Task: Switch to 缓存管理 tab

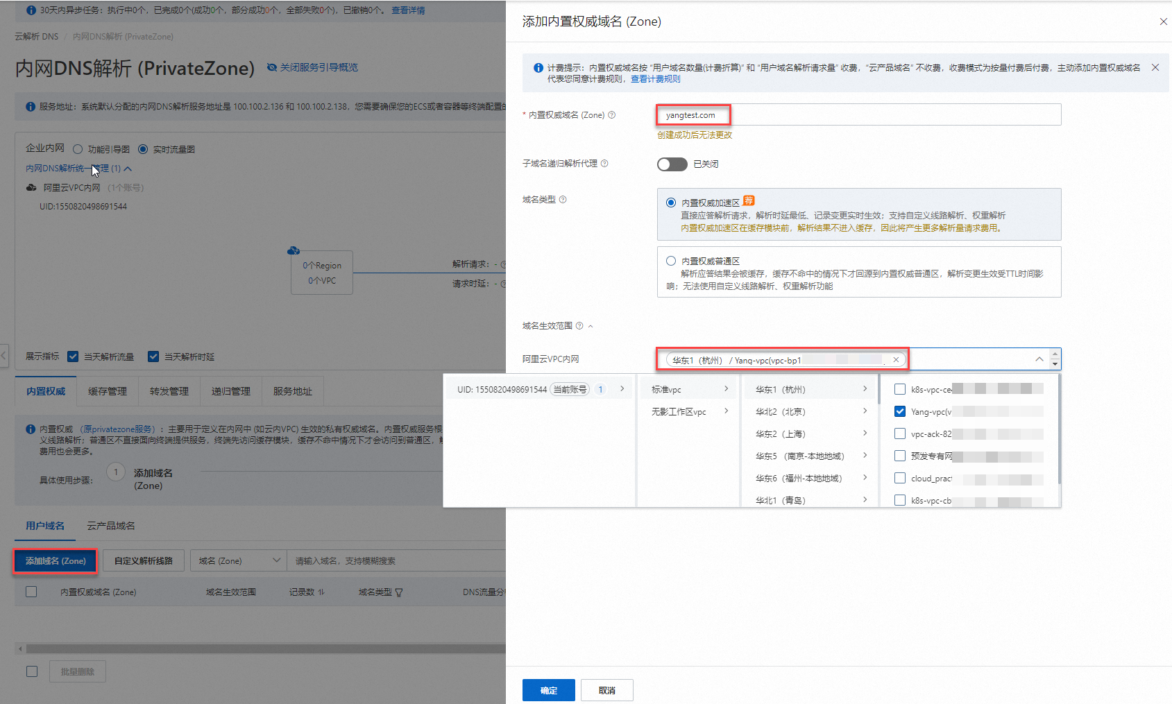Action: point(108,391)
